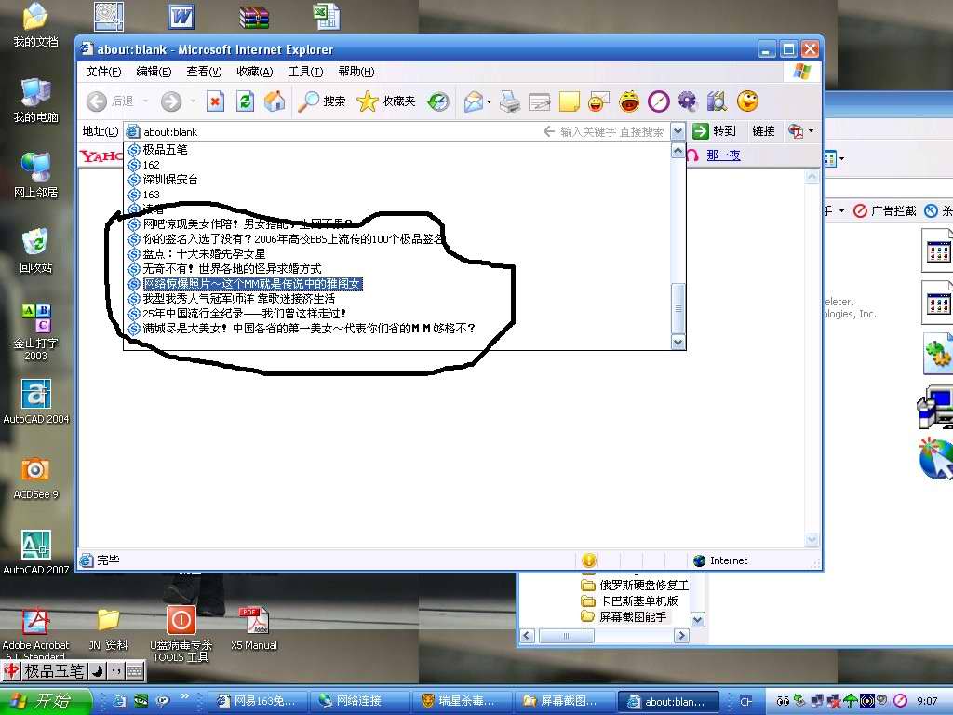Open the 那一夜 link

pos(723,155)
